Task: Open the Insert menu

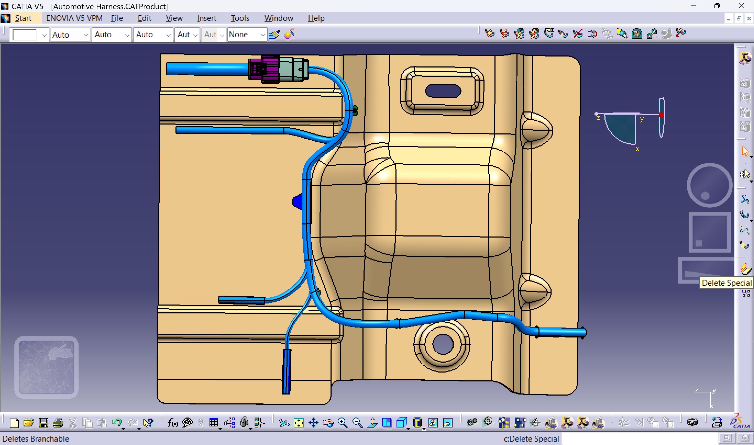Action: click(x=207, y=18)
